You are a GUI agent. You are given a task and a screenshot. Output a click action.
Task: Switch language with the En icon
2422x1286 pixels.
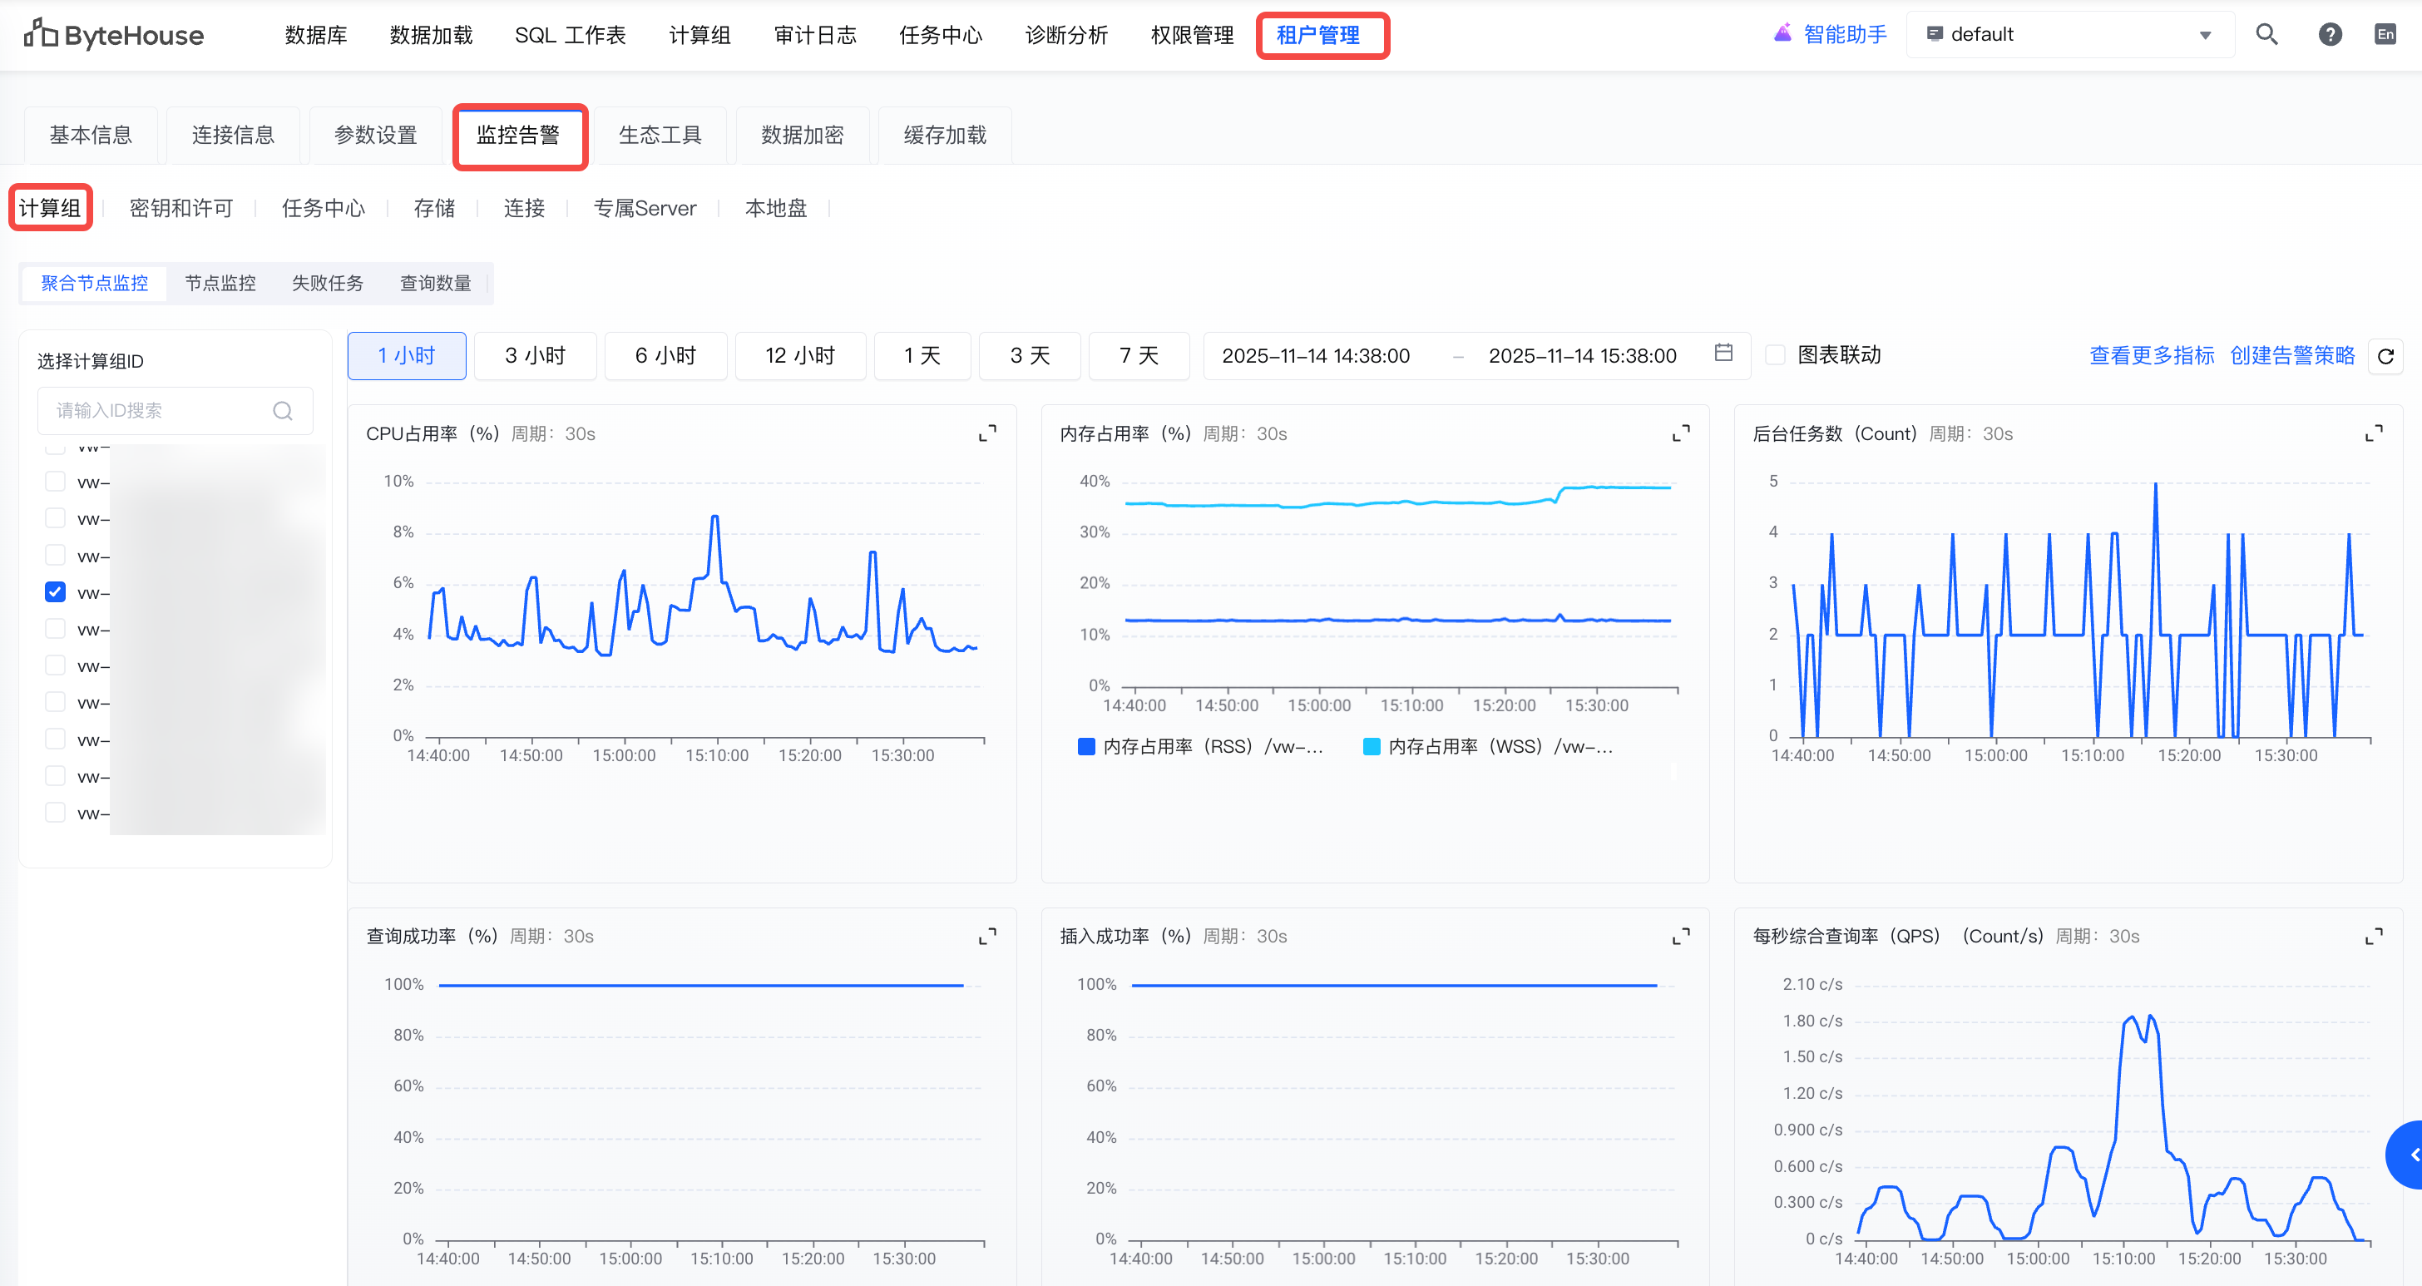pos(2385,35)
